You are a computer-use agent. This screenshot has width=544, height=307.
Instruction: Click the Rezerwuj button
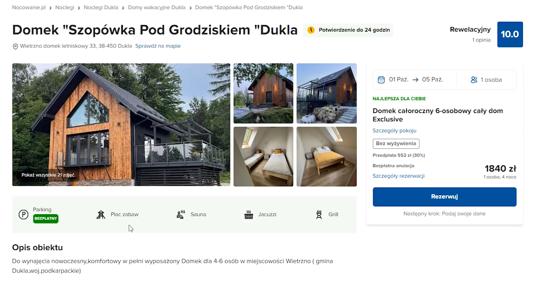point(444,197)
